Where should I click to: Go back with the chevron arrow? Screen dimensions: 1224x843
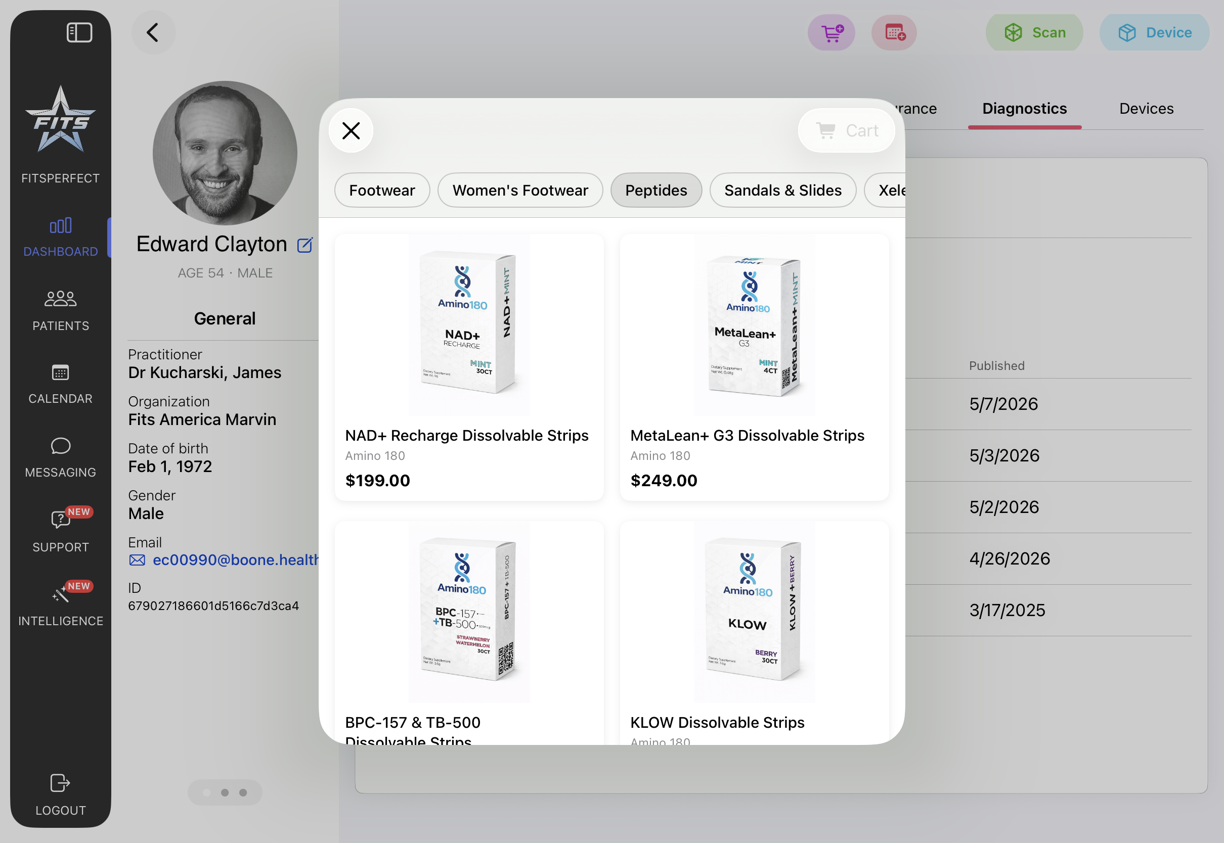153,33
